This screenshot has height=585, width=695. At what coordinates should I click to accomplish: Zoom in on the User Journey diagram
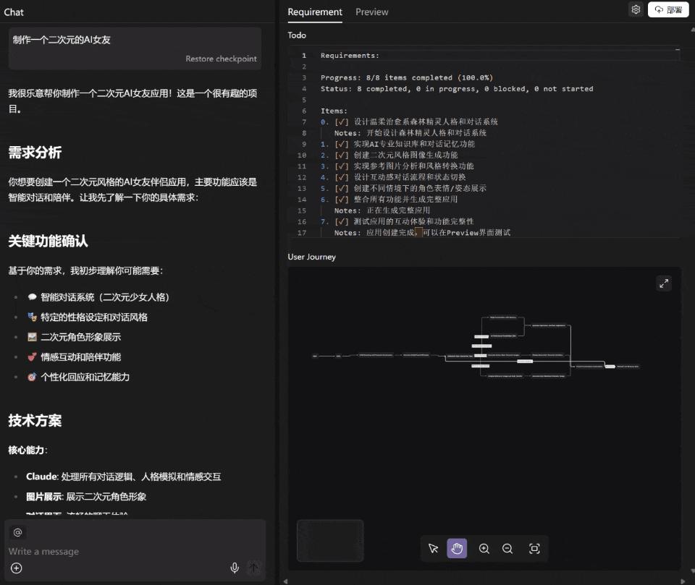[x=484, y=548]
